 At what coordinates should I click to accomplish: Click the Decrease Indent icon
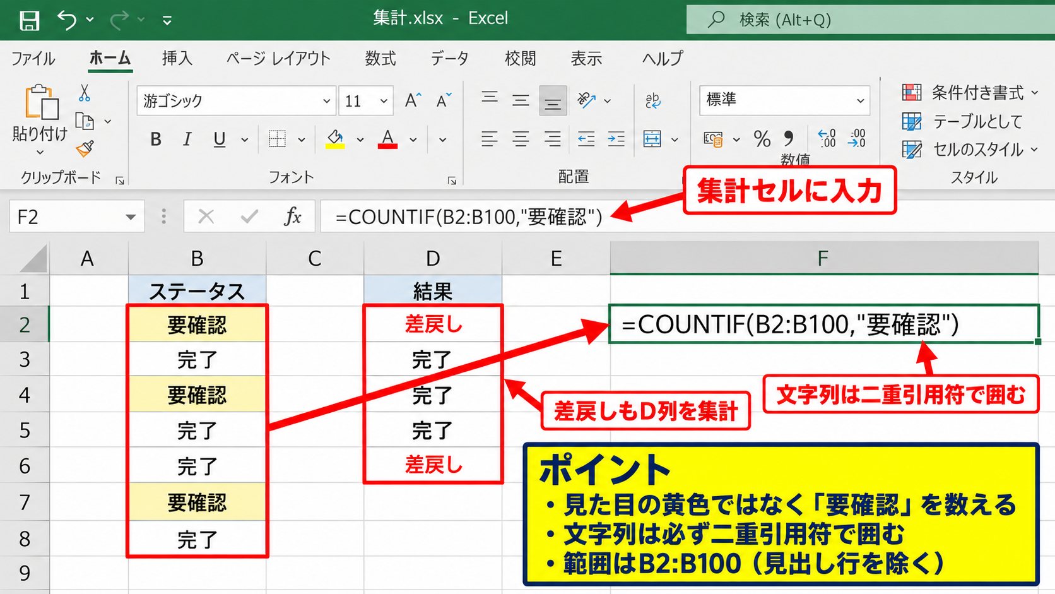[x=586, y=139]
